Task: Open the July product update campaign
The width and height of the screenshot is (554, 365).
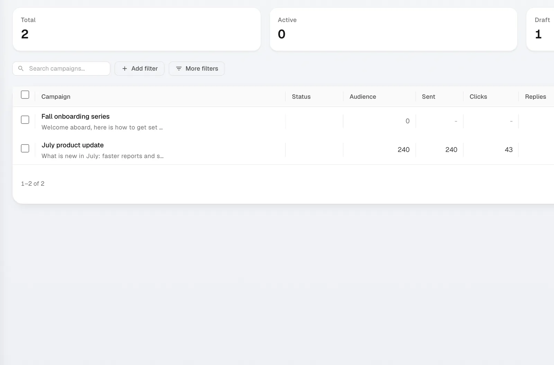Action: click(73, 145)
